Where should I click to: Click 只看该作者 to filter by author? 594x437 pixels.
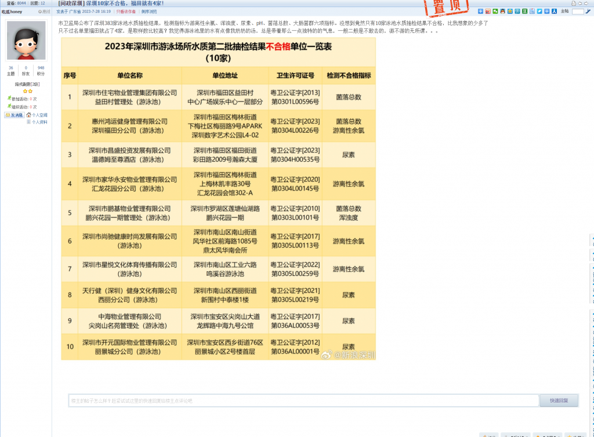click(127, 12)
